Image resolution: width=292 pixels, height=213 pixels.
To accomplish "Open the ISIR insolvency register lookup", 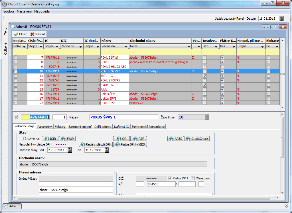I will click(50, 139).
